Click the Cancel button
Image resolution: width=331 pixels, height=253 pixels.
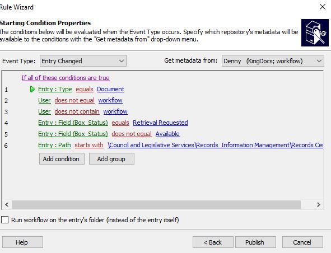tap(302, 242)
